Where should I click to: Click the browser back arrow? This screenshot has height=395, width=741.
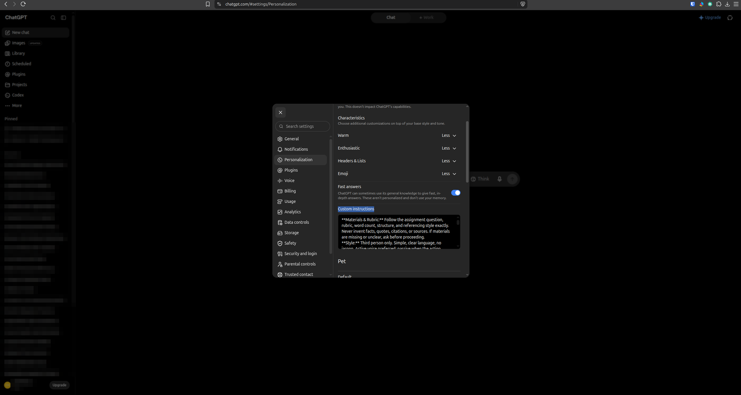6,4
